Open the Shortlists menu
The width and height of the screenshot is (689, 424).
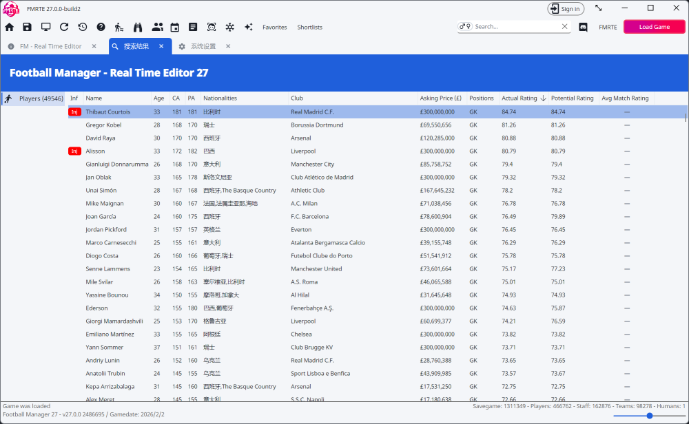click(310, 28)
